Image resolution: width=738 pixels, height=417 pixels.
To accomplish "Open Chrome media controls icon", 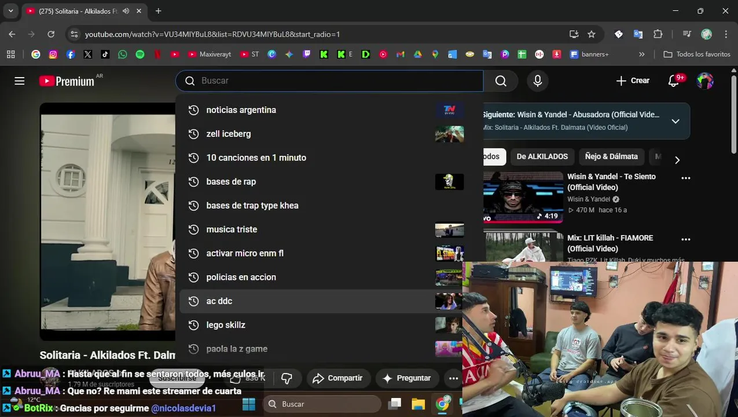I will pyautogui.click(x=686, y=34).
